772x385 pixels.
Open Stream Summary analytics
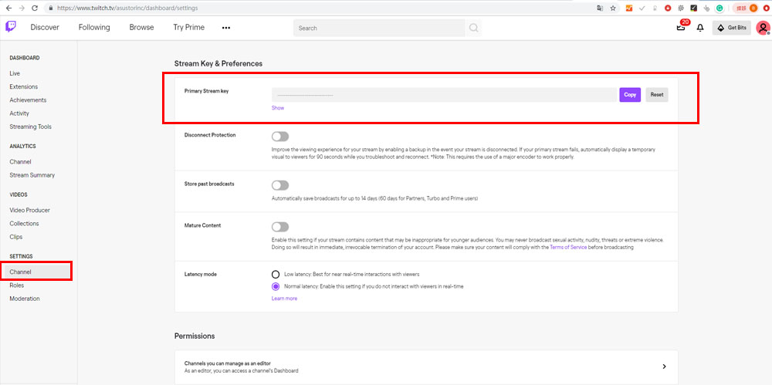[x=32, y=175]
